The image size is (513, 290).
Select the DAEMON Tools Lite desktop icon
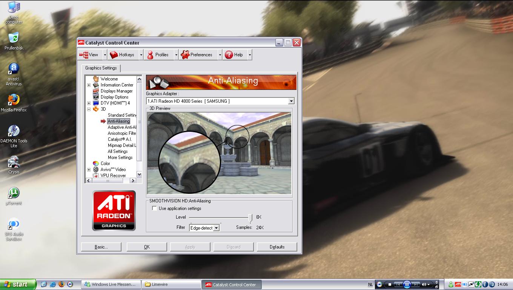[14, 136]
